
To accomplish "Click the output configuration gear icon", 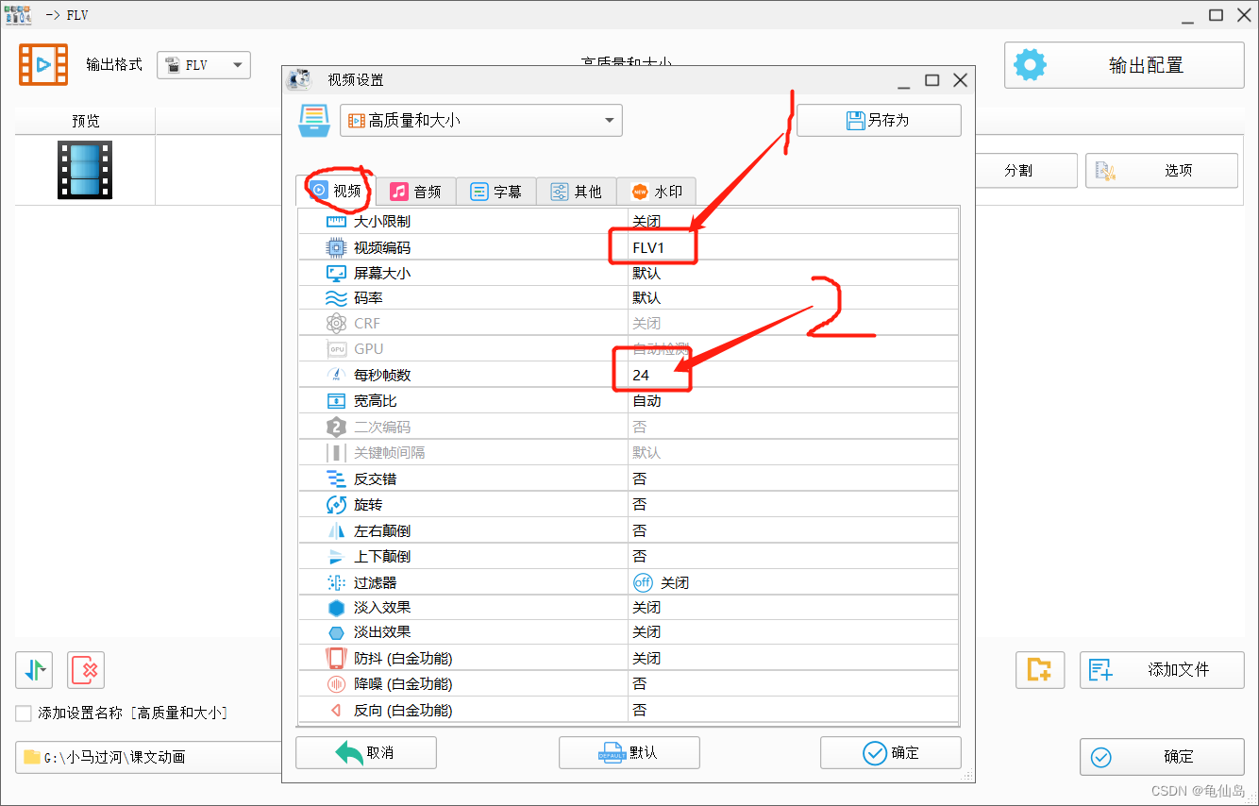I will point(1030,64).
